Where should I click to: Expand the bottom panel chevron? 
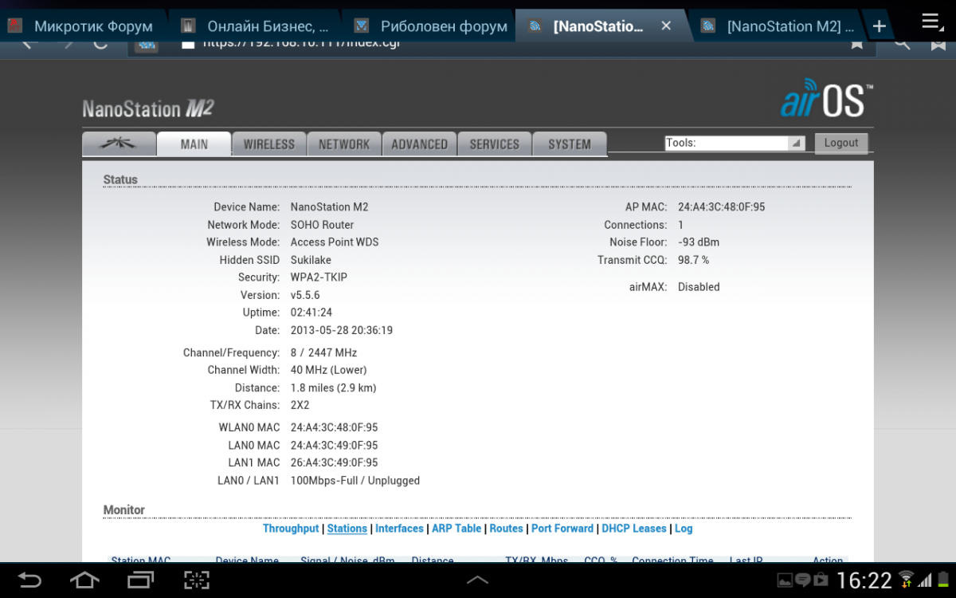(x=477, y=580)
